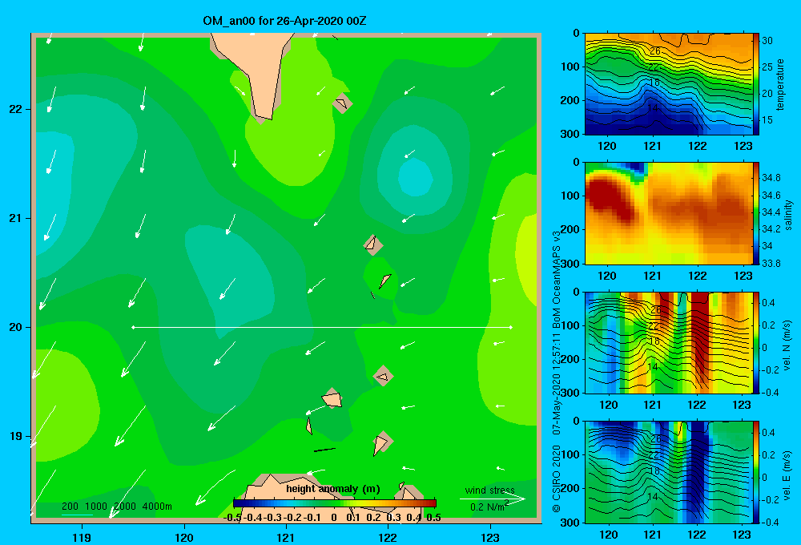Click latitude label 19 on the main map

pyautogui.click(x=15, y=436)
